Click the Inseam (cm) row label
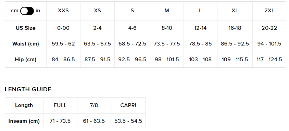Viewport: 289px width, 131px height. point(24,121)
